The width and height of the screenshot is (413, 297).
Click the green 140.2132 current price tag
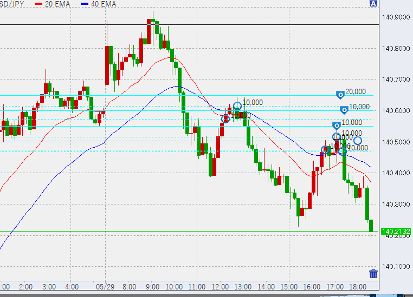click(x=396, y=232)
